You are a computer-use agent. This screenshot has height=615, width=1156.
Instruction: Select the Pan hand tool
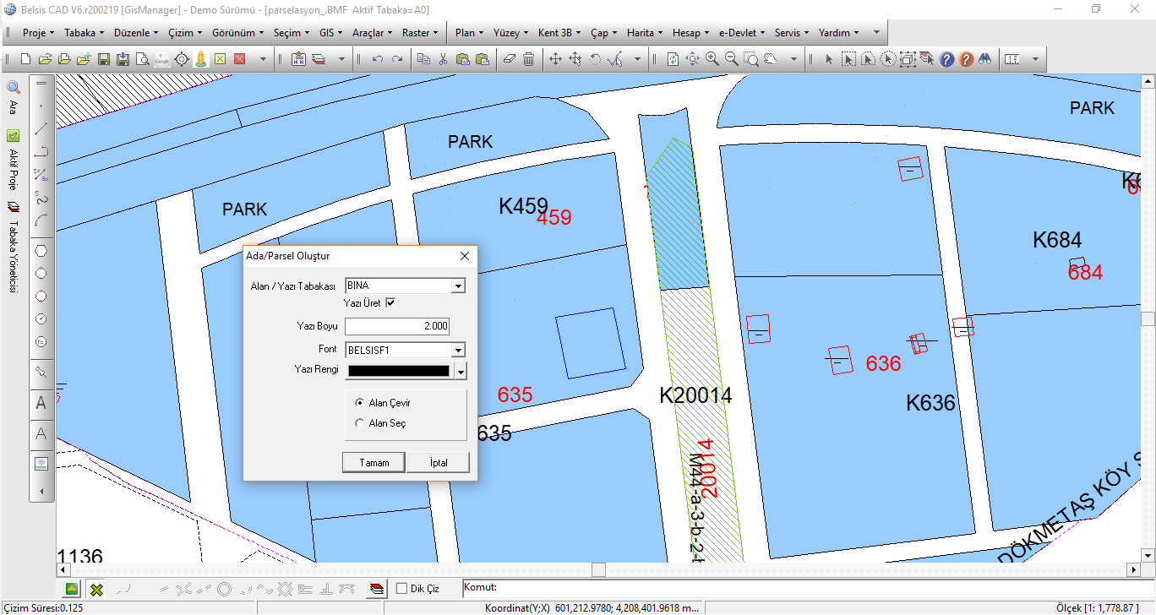pos(772,59)
